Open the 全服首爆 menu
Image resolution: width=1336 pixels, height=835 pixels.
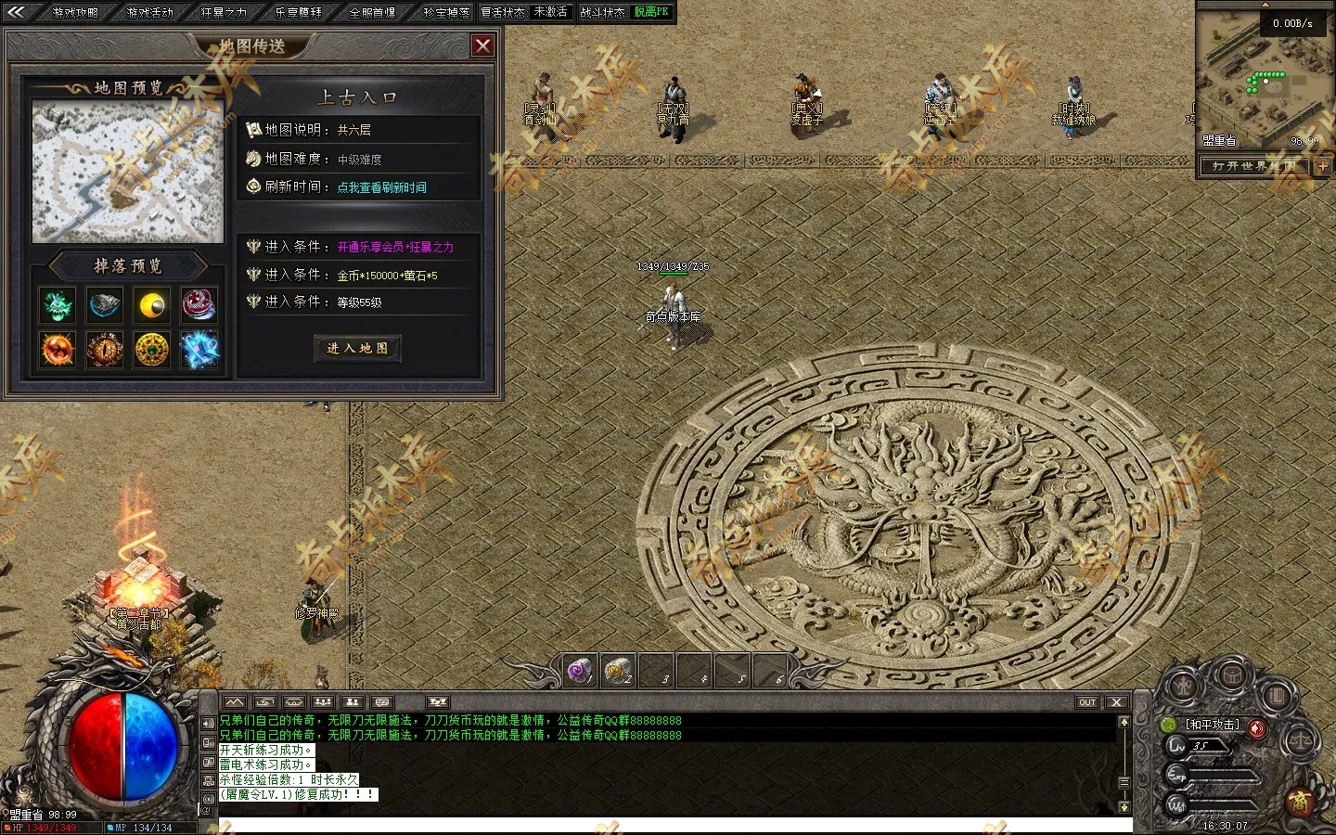click(x=373, y=12)
